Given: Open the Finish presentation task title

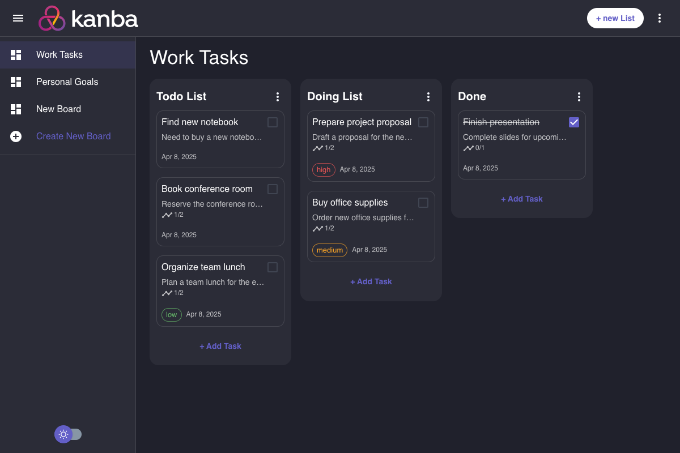Looking at the screenshot, I should pyautogui.click(x=501, y=122).
